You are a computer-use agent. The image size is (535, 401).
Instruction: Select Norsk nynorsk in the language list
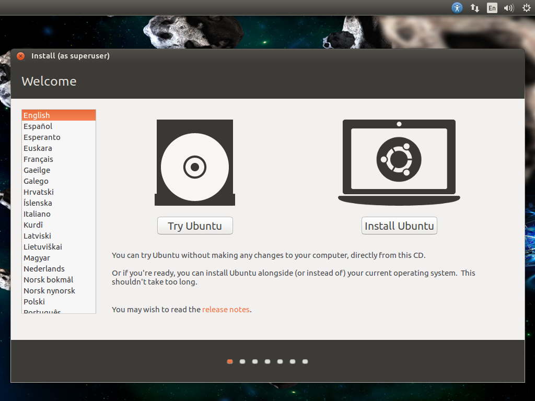click(59, 290)
